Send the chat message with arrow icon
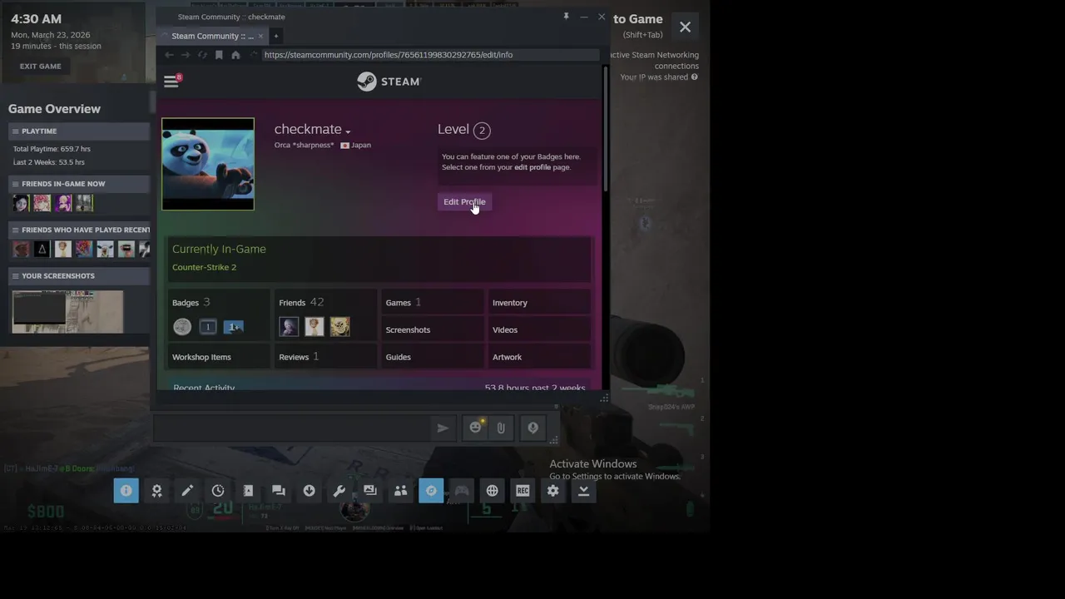The width and height of the screenshot is (1065, 599). pyautogui.click(x=443, y=428)
